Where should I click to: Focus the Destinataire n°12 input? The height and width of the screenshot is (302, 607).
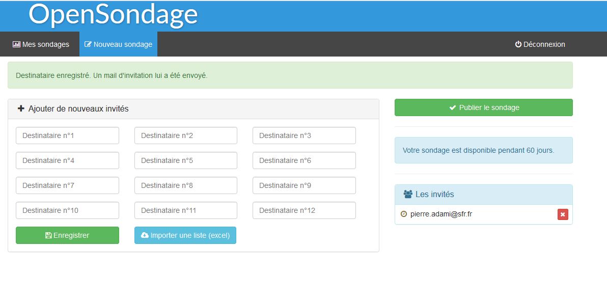(304, 210)
